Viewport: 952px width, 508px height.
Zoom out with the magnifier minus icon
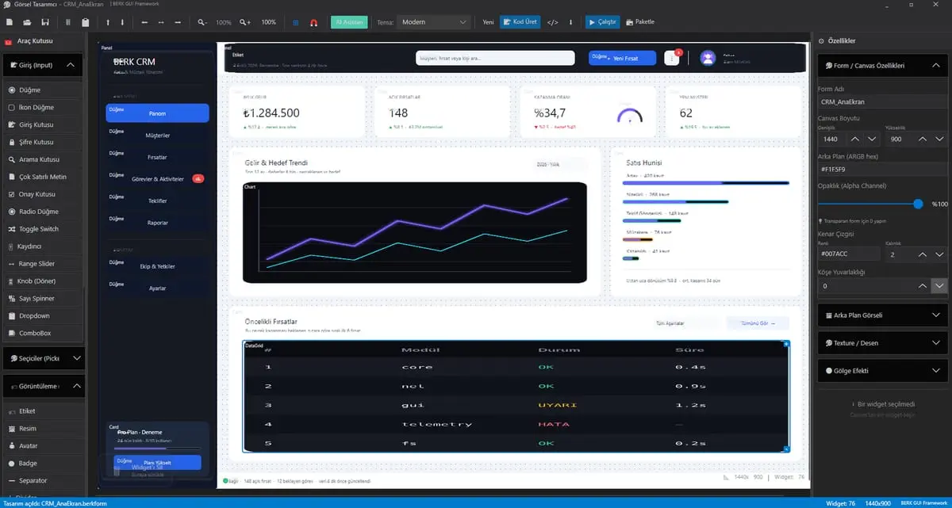pos(203,22)
